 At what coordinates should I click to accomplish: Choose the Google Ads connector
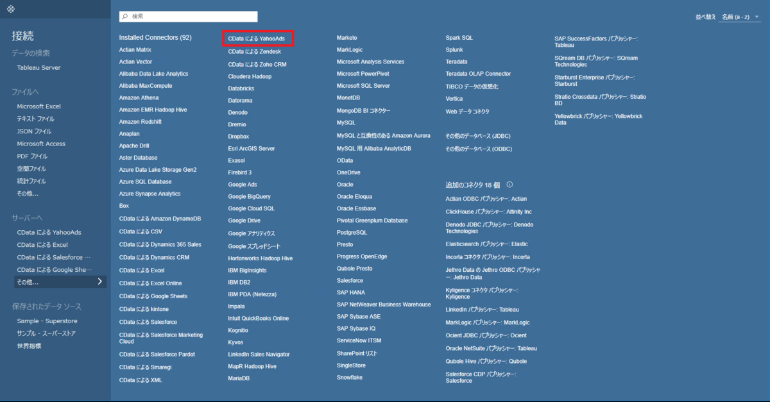[243, 185]
